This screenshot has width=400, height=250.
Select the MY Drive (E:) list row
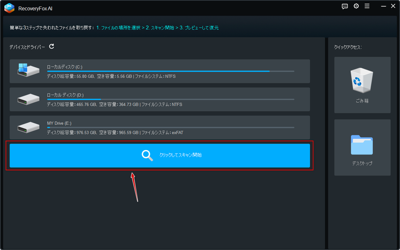pyautogui.click(x=160, y=127)
